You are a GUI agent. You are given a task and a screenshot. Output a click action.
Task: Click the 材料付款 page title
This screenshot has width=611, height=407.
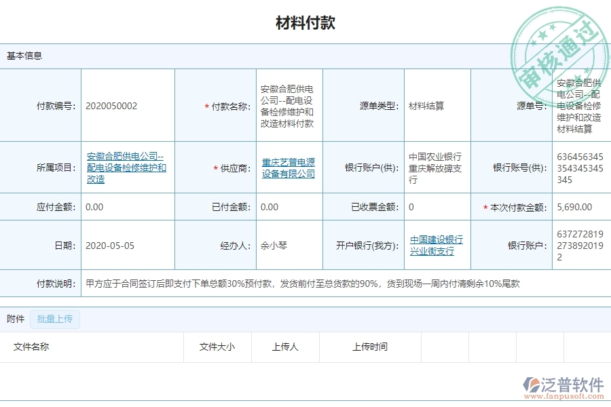(305, 22)
